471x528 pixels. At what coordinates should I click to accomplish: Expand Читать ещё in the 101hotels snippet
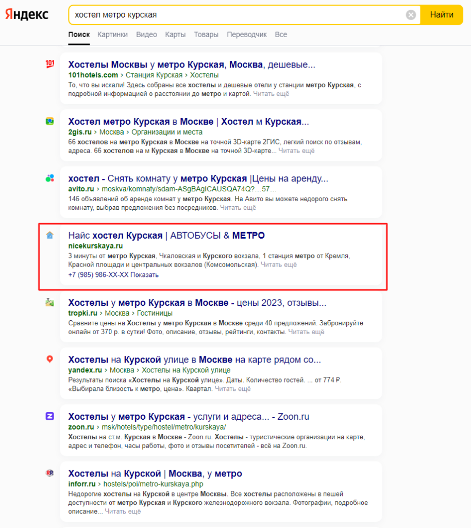[x=271, y=94]
